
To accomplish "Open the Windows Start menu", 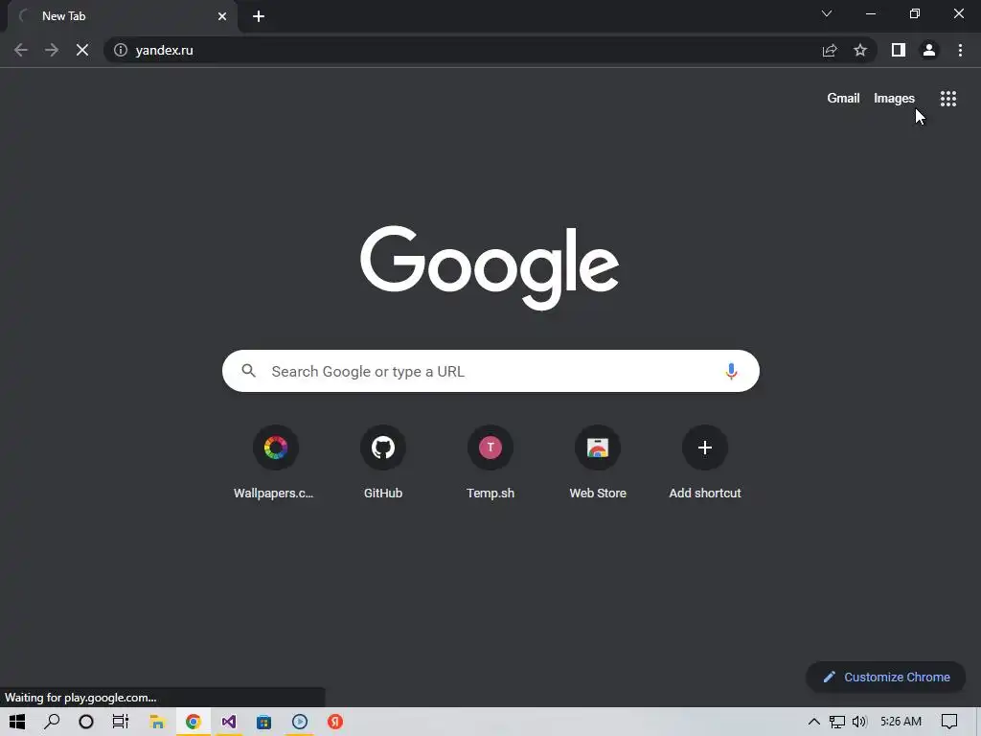I will (17, 722).
